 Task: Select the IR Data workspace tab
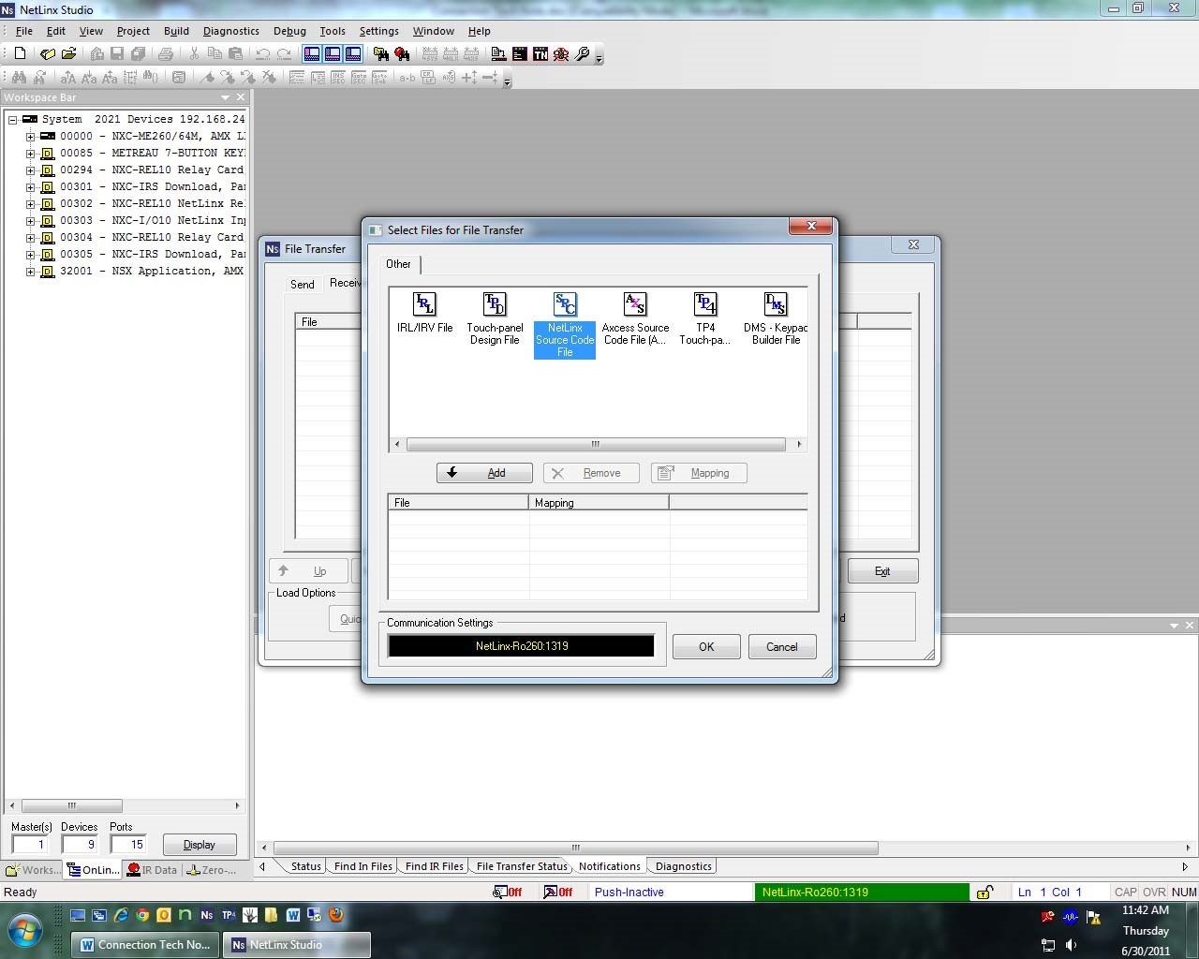(x=153, y=870)
